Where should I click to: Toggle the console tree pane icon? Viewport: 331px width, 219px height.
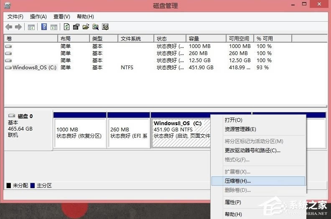pyautogui.click(x=31, y=27)
